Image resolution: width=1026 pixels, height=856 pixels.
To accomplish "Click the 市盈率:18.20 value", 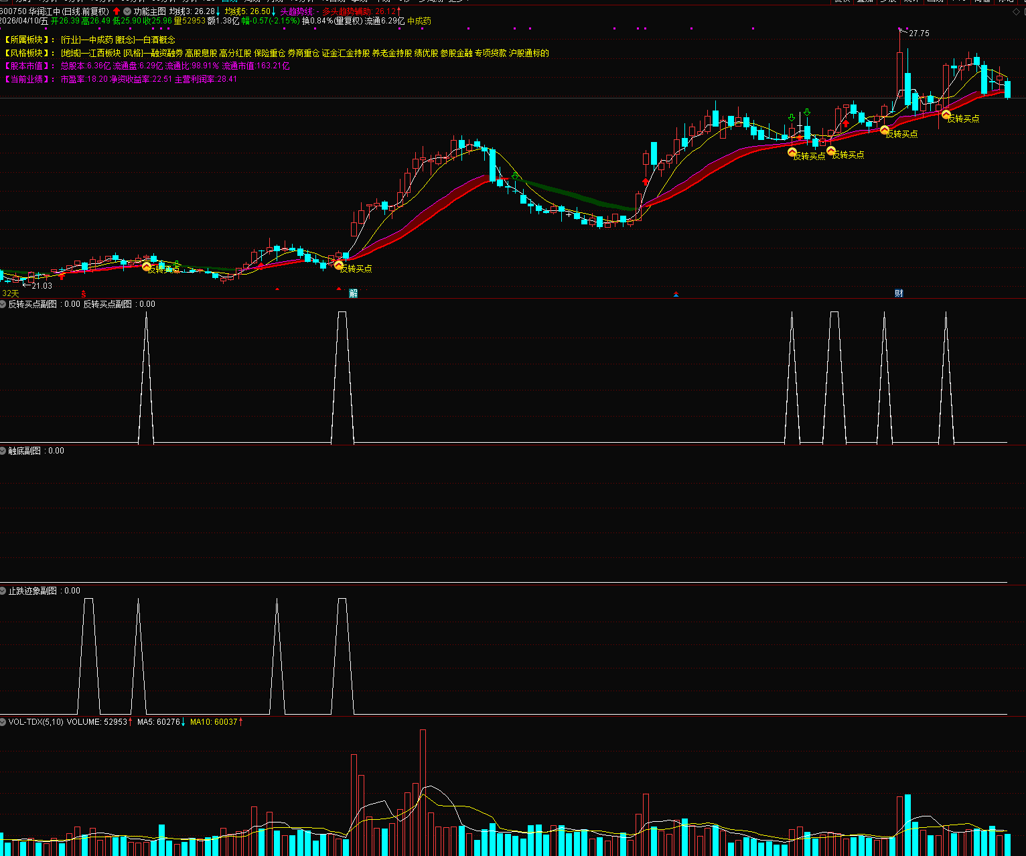I will pyautogui.click(x=84, y=79).
